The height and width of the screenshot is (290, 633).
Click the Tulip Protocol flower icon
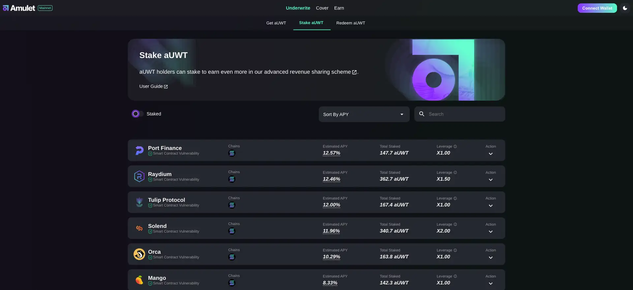(x=139, y=202)
